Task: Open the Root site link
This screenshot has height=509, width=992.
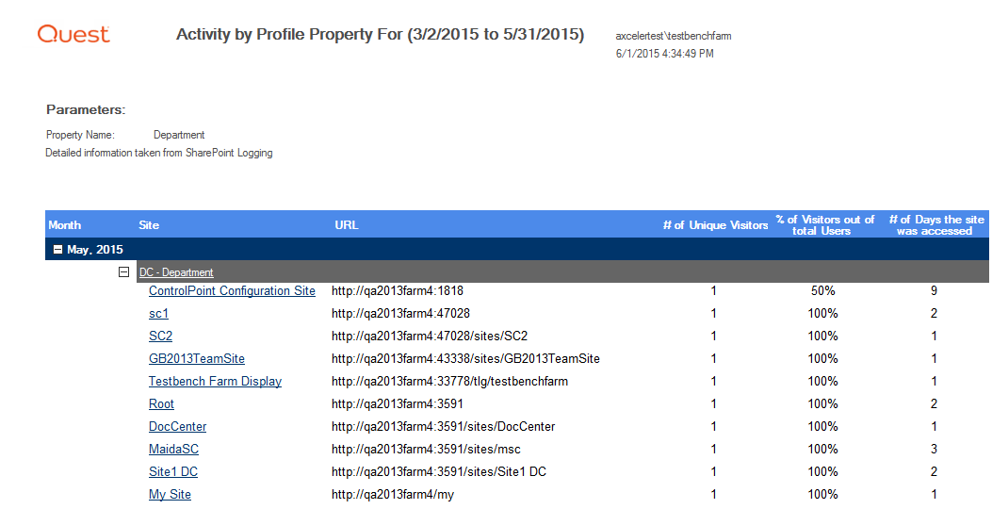Action: click(x=161, y=404)
